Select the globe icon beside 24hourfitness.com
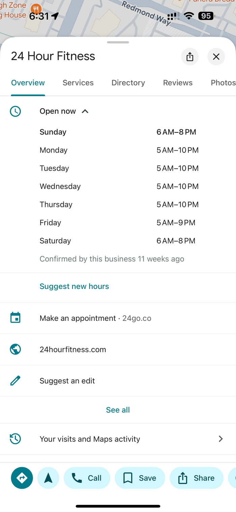Viewport: 236px width, 512px height. [15, 349]
